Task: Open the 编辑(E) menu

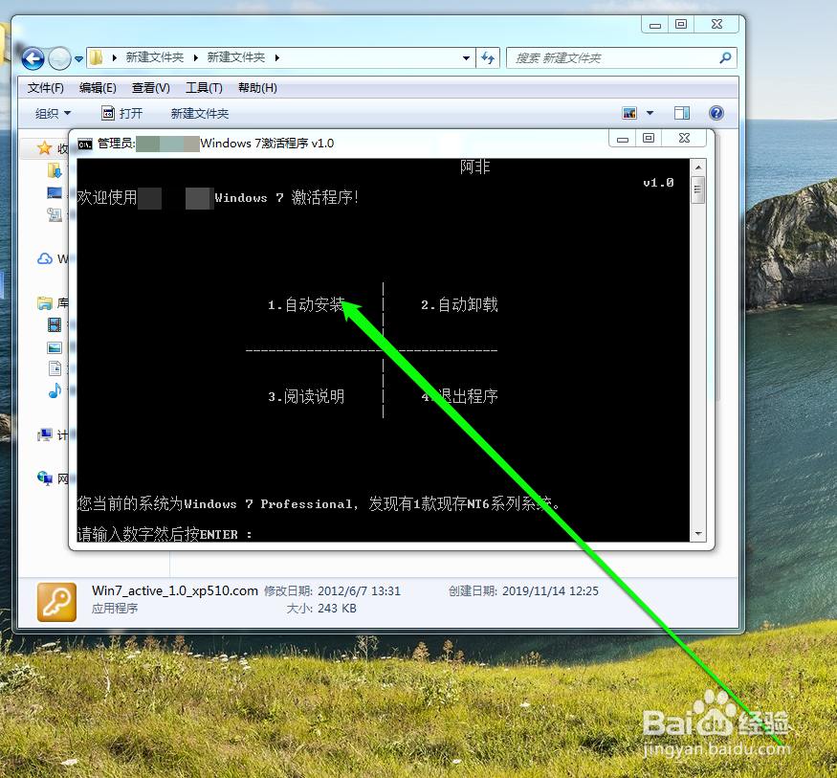Action: 98,88
